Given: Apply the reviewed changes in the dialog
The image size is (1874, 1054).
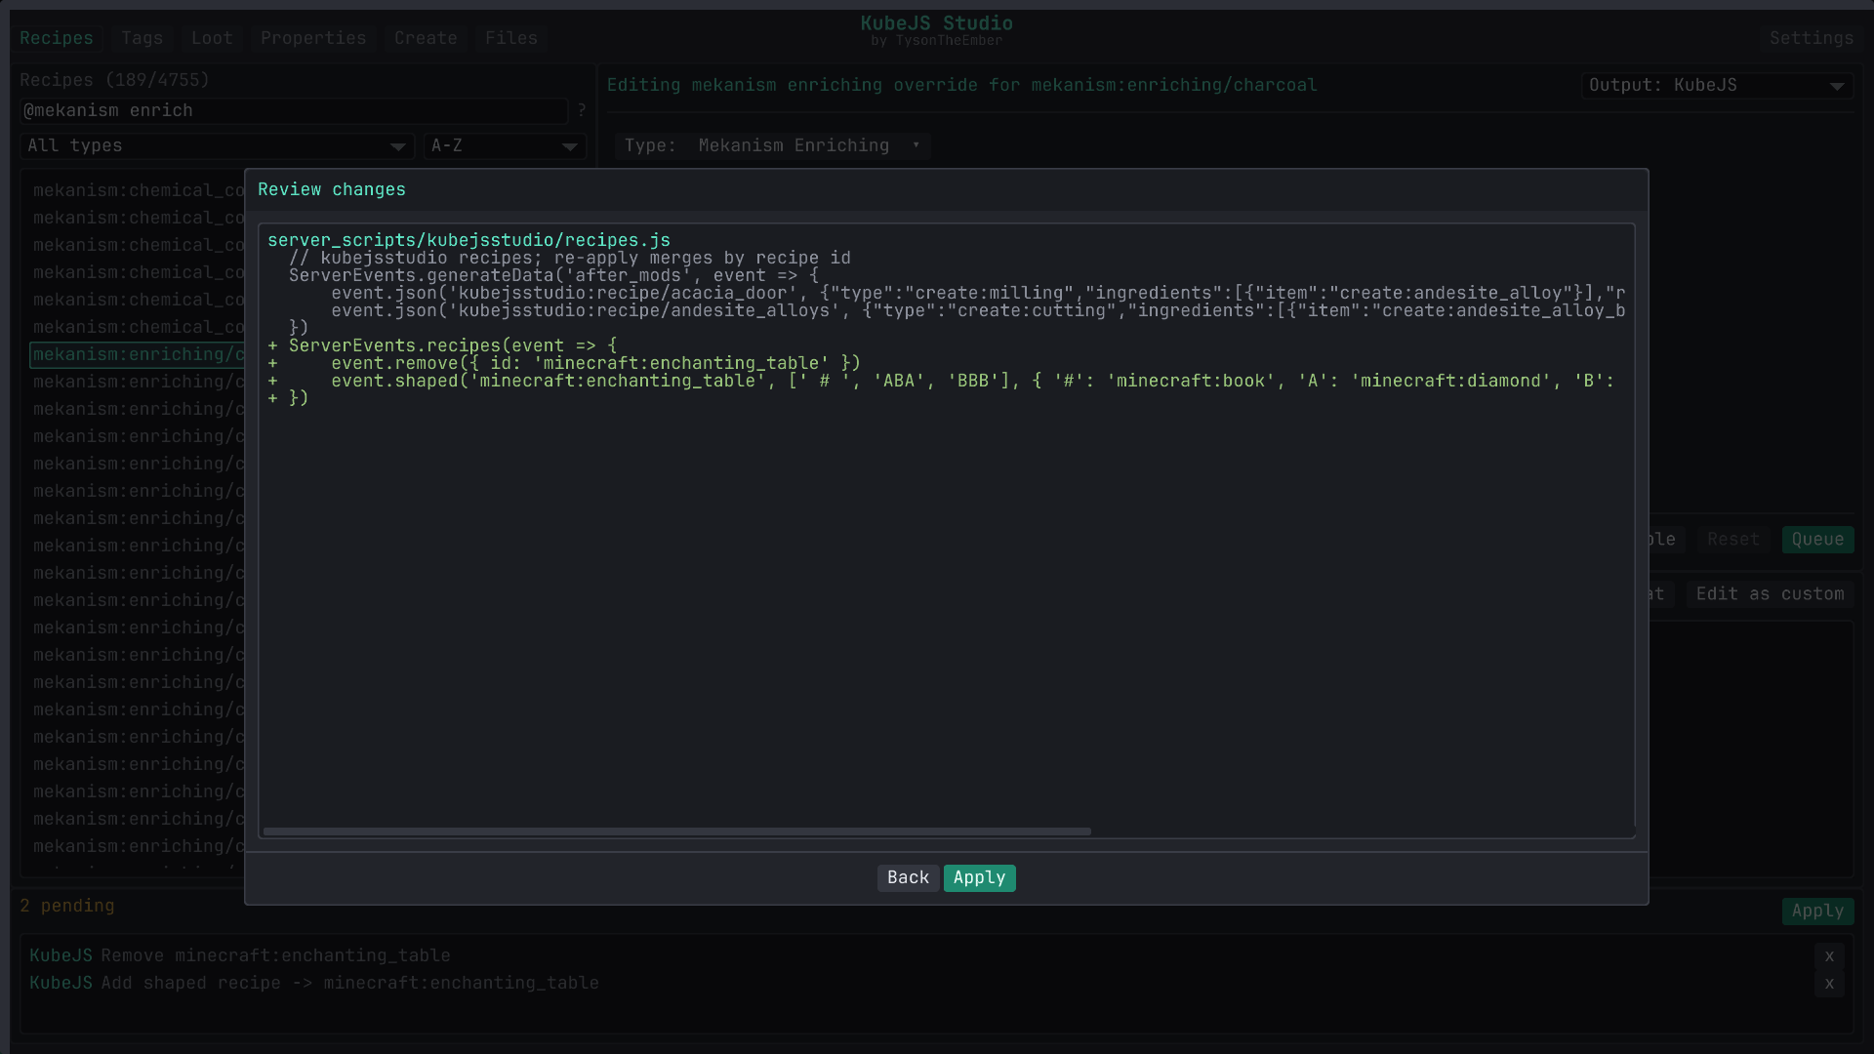Looking at the screenshot, I should pos(979,878).
